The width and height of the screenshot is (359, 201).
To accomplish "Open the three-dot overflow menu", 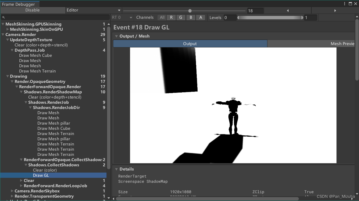I will (x=345, y=3).
